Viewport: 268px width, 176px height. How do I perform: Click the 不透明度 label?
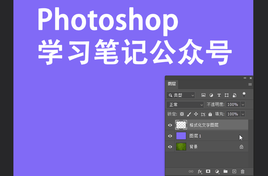tap(215, 105)
